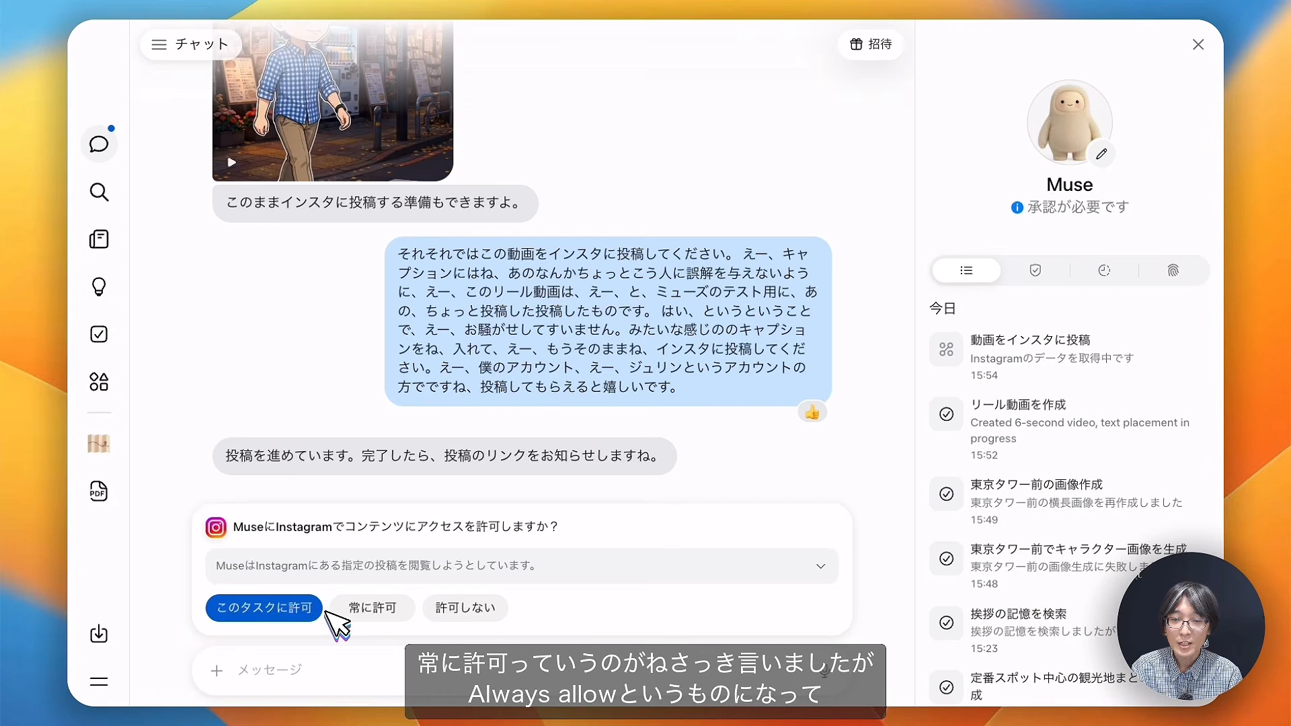Select the shield approvals tab

1035,270
